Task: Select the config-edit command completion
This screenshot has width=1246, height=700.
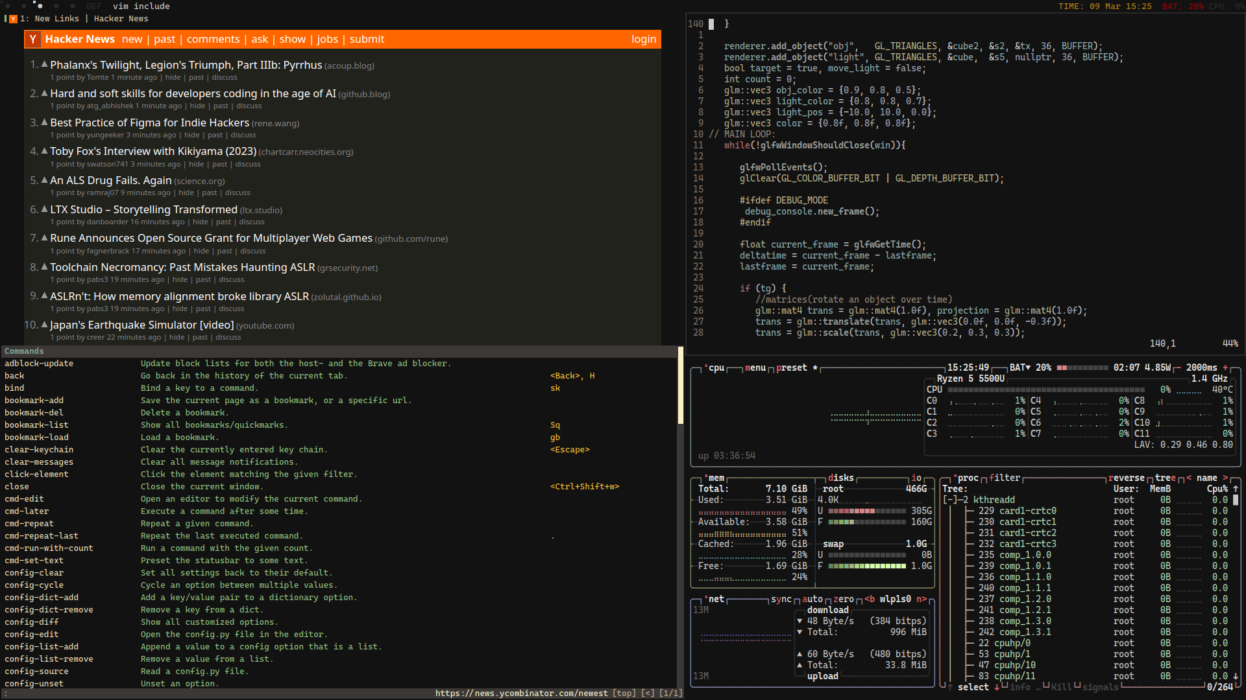Action: point(339,635)
